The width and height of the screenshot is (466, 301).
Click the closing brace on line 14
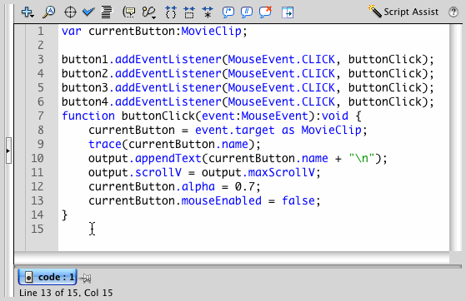[64, 215]
